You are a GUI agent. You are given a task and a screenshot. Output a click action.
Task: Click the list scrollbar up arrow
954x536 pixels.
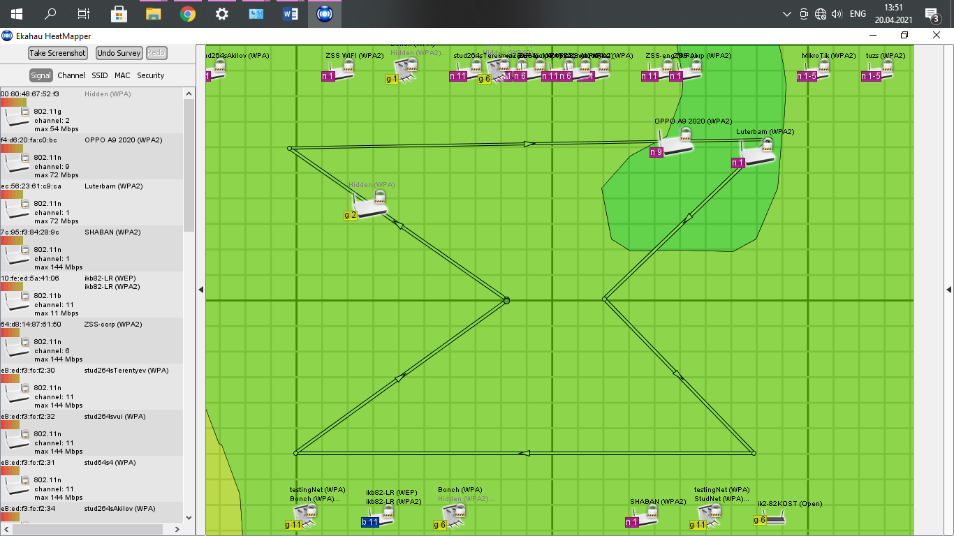click(189, 93)
